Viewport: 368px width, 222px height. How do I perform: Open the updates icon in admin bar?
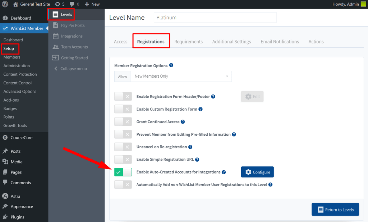(x=57, y=4)
